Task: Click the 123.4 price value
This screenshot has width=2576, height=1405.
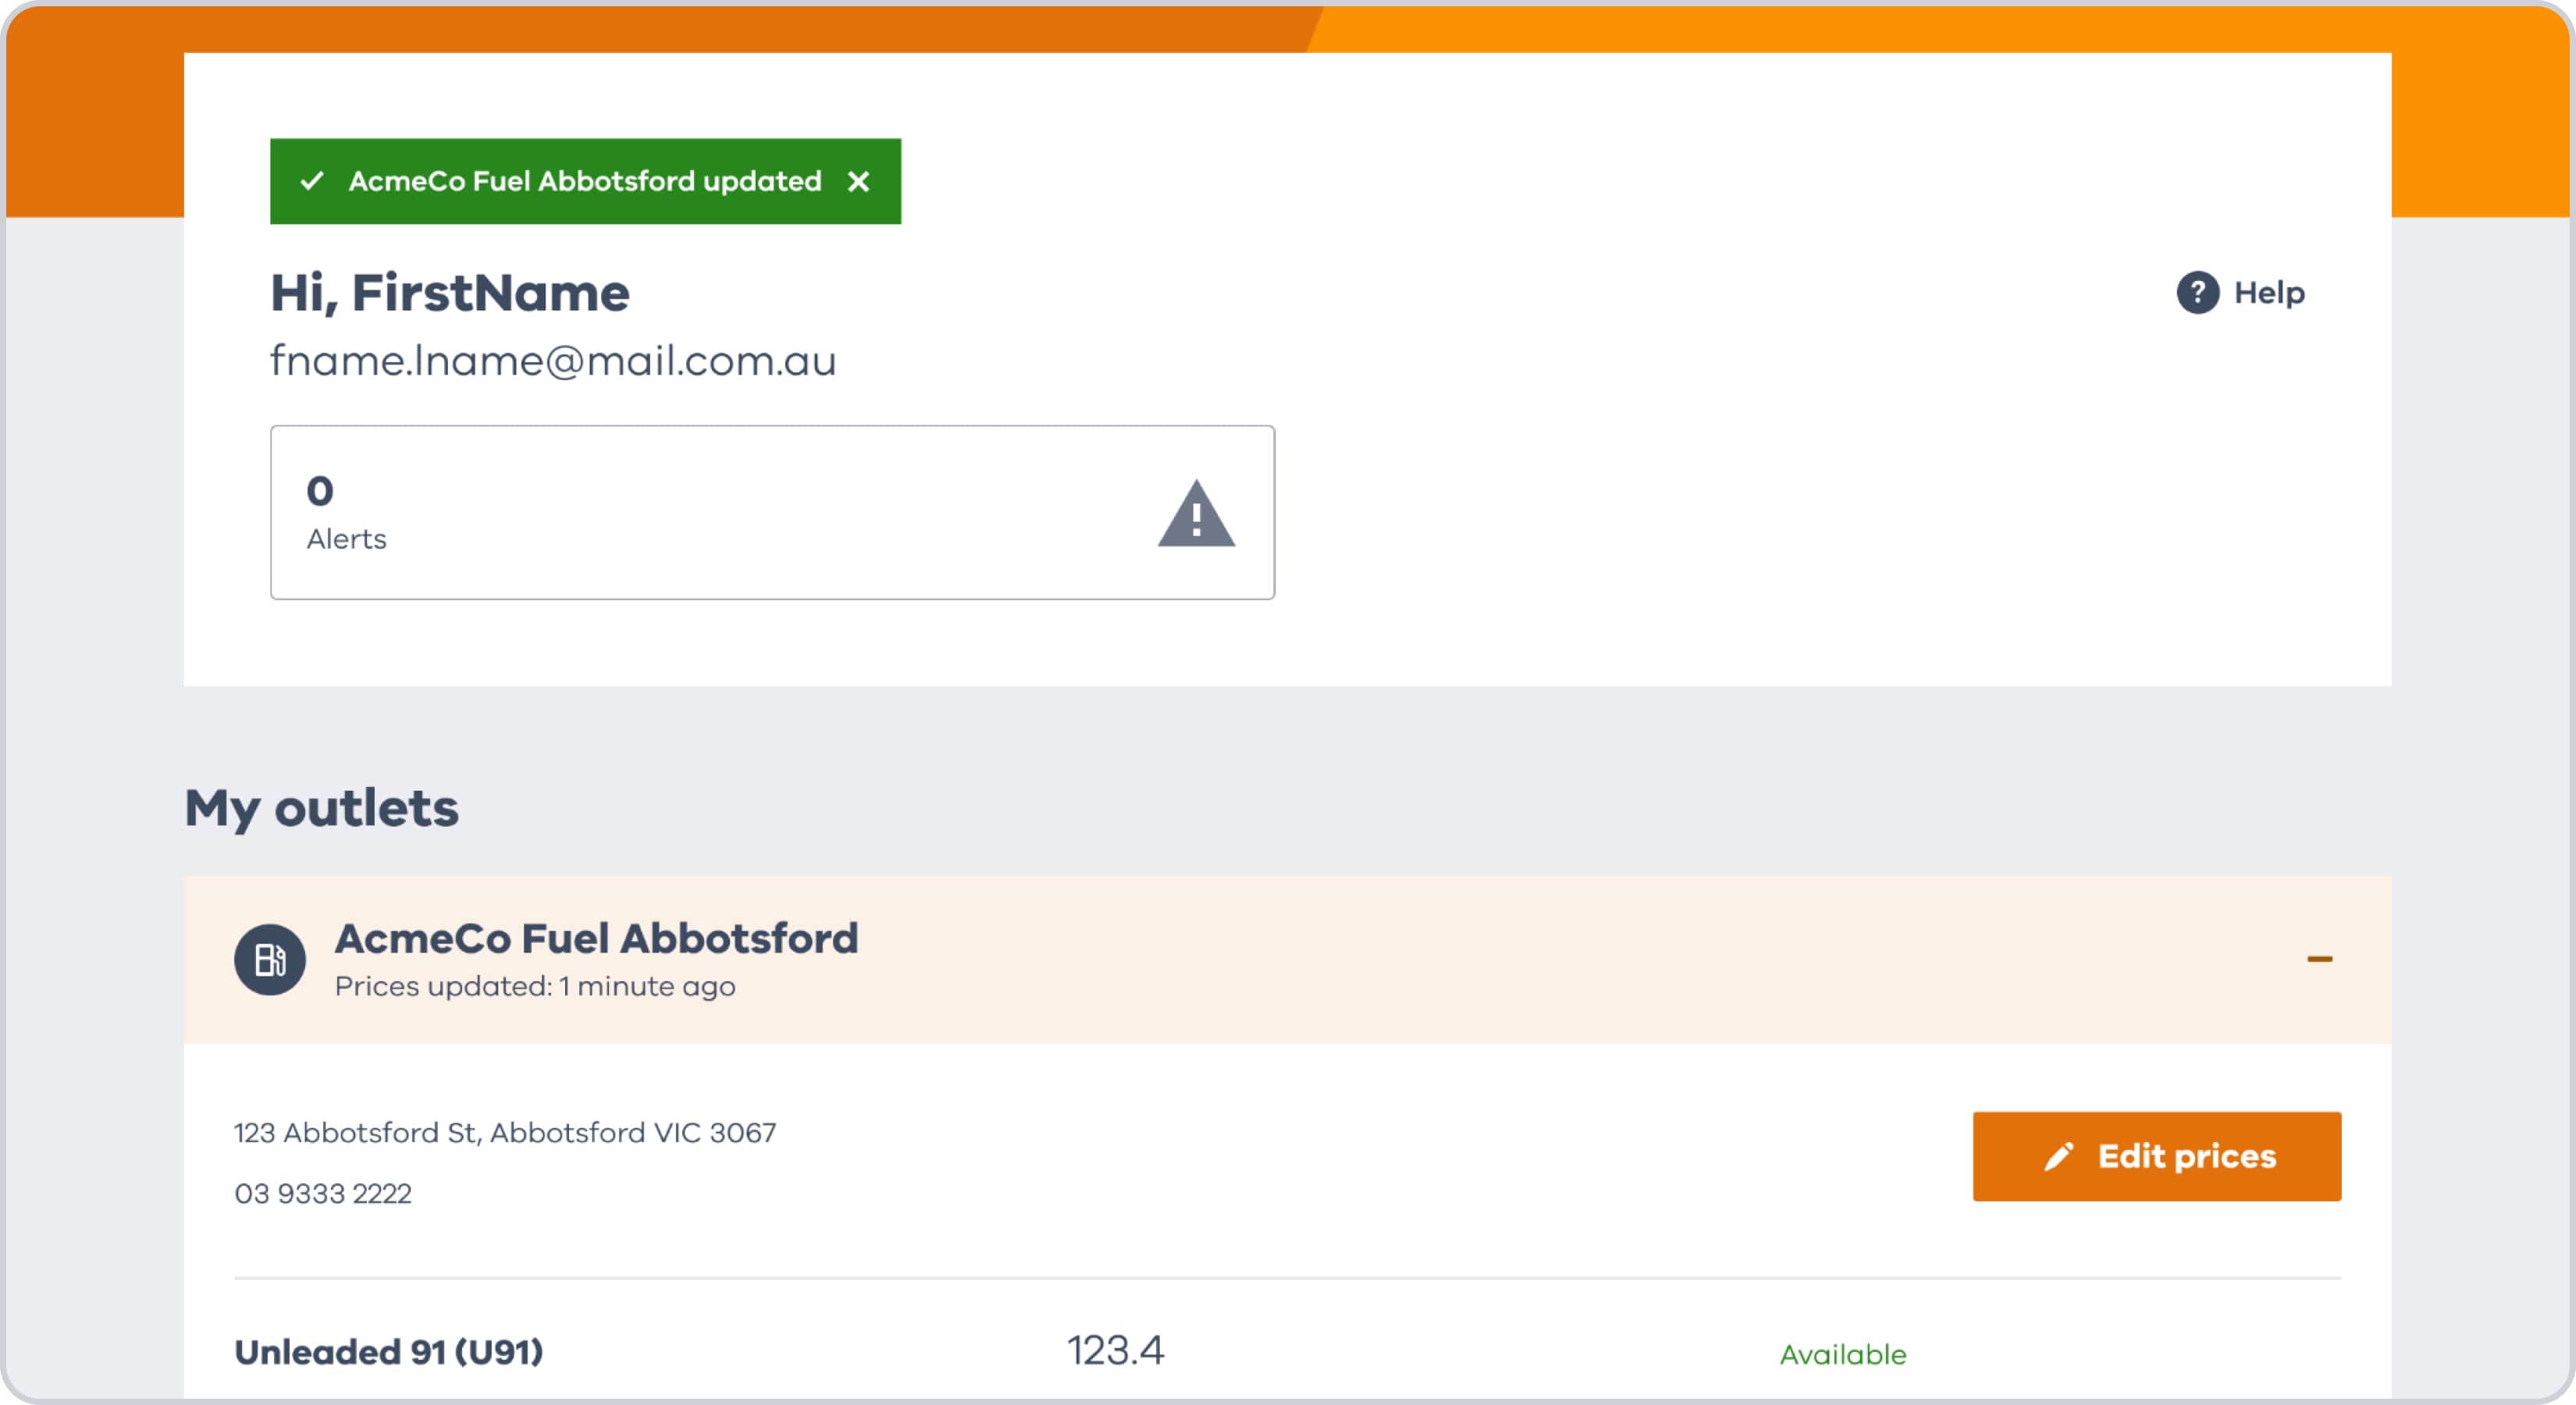Action: tap(1115, 1351)
